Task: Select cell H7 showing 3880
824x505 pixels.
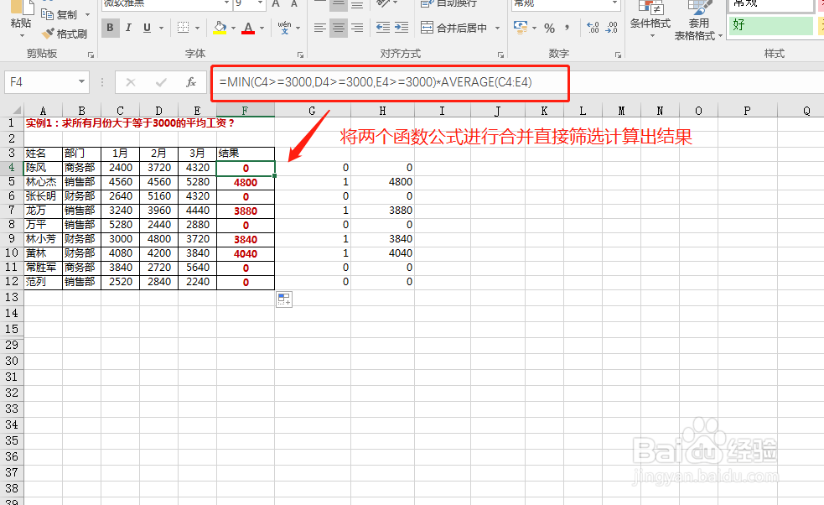Action: point(382,211)
